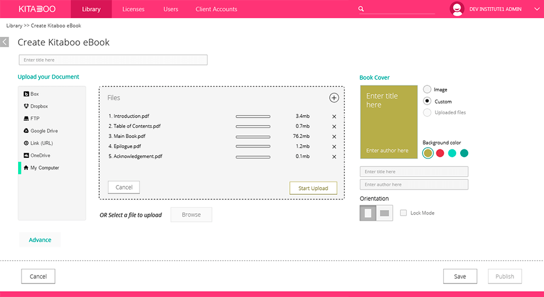This screenshot has width=544, height=297.
Task: Select Box as upload source
Action: [x=31, y=94]
